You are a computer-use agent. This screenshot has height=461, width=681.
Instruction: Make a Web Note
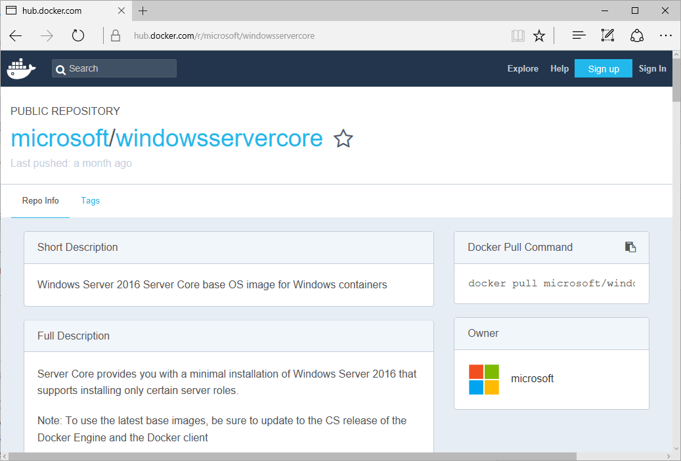(x=607, y=35)
